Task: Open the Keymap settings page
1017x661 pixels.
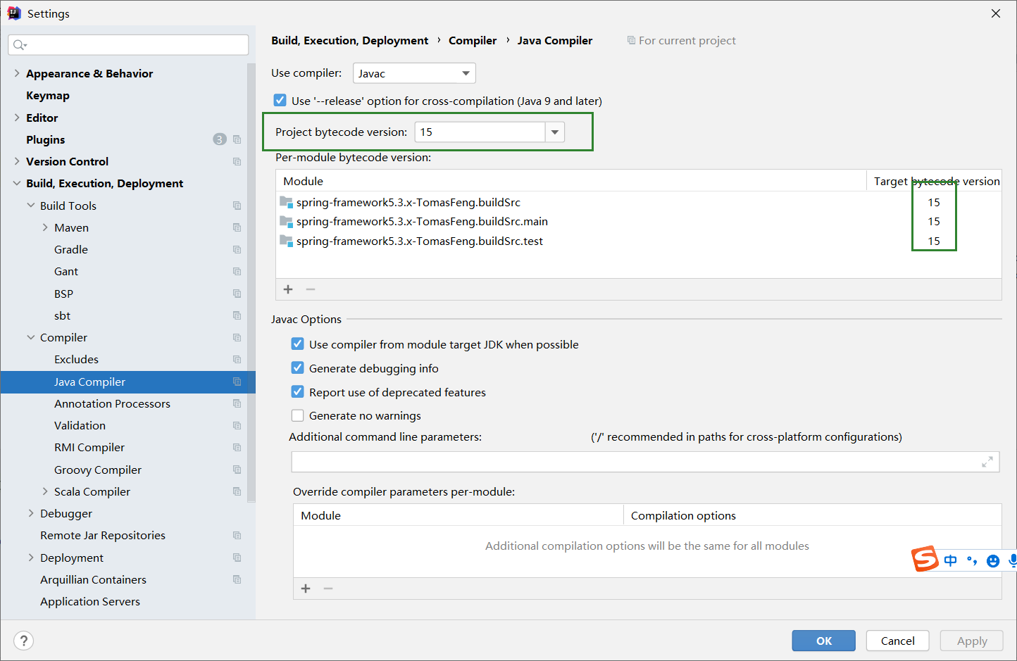Action: [x=48, y=95]
